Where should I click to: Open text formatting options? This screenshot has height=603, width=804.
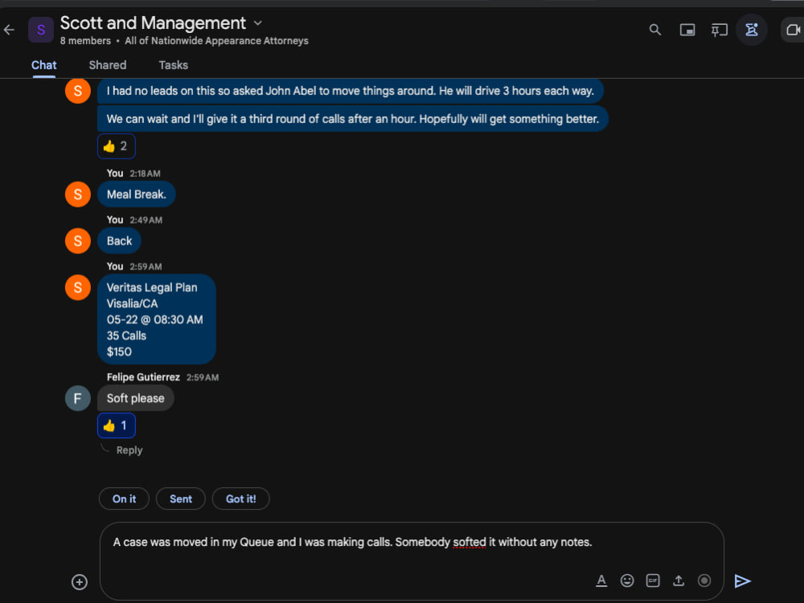pyautogui.click(x=601, y=580)
